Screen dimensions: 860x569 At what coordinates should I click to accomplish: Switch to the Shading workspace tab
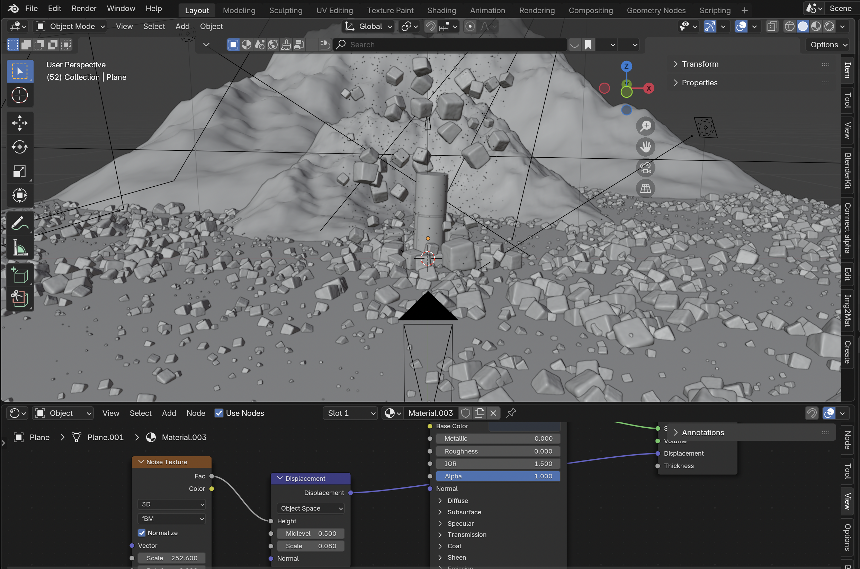[441, 10]
